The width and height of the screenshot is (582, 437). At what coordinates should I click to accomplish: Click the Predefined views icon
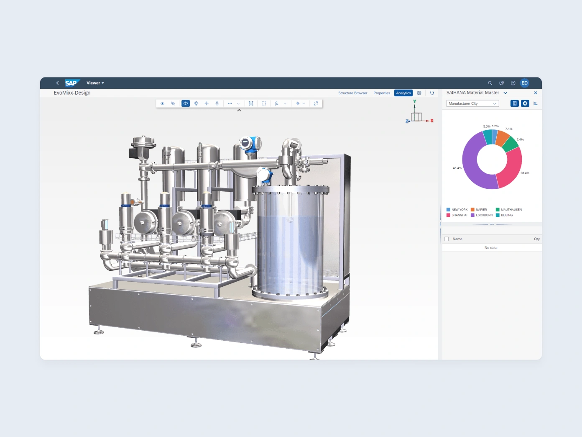[x=298, y=103]
